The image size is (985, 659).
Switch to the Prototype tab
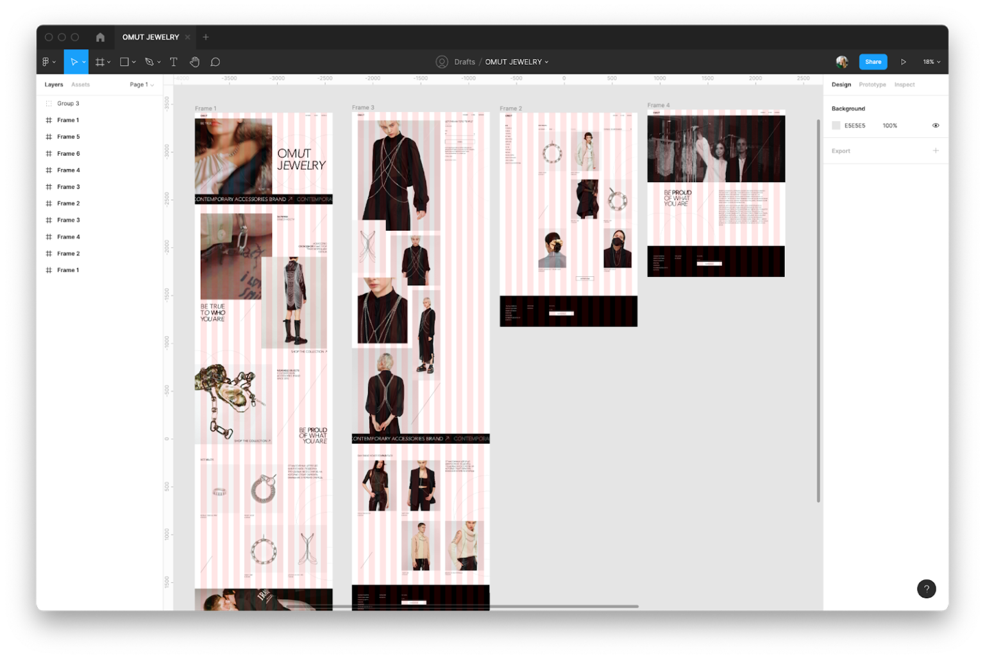(x=872, y=85)
